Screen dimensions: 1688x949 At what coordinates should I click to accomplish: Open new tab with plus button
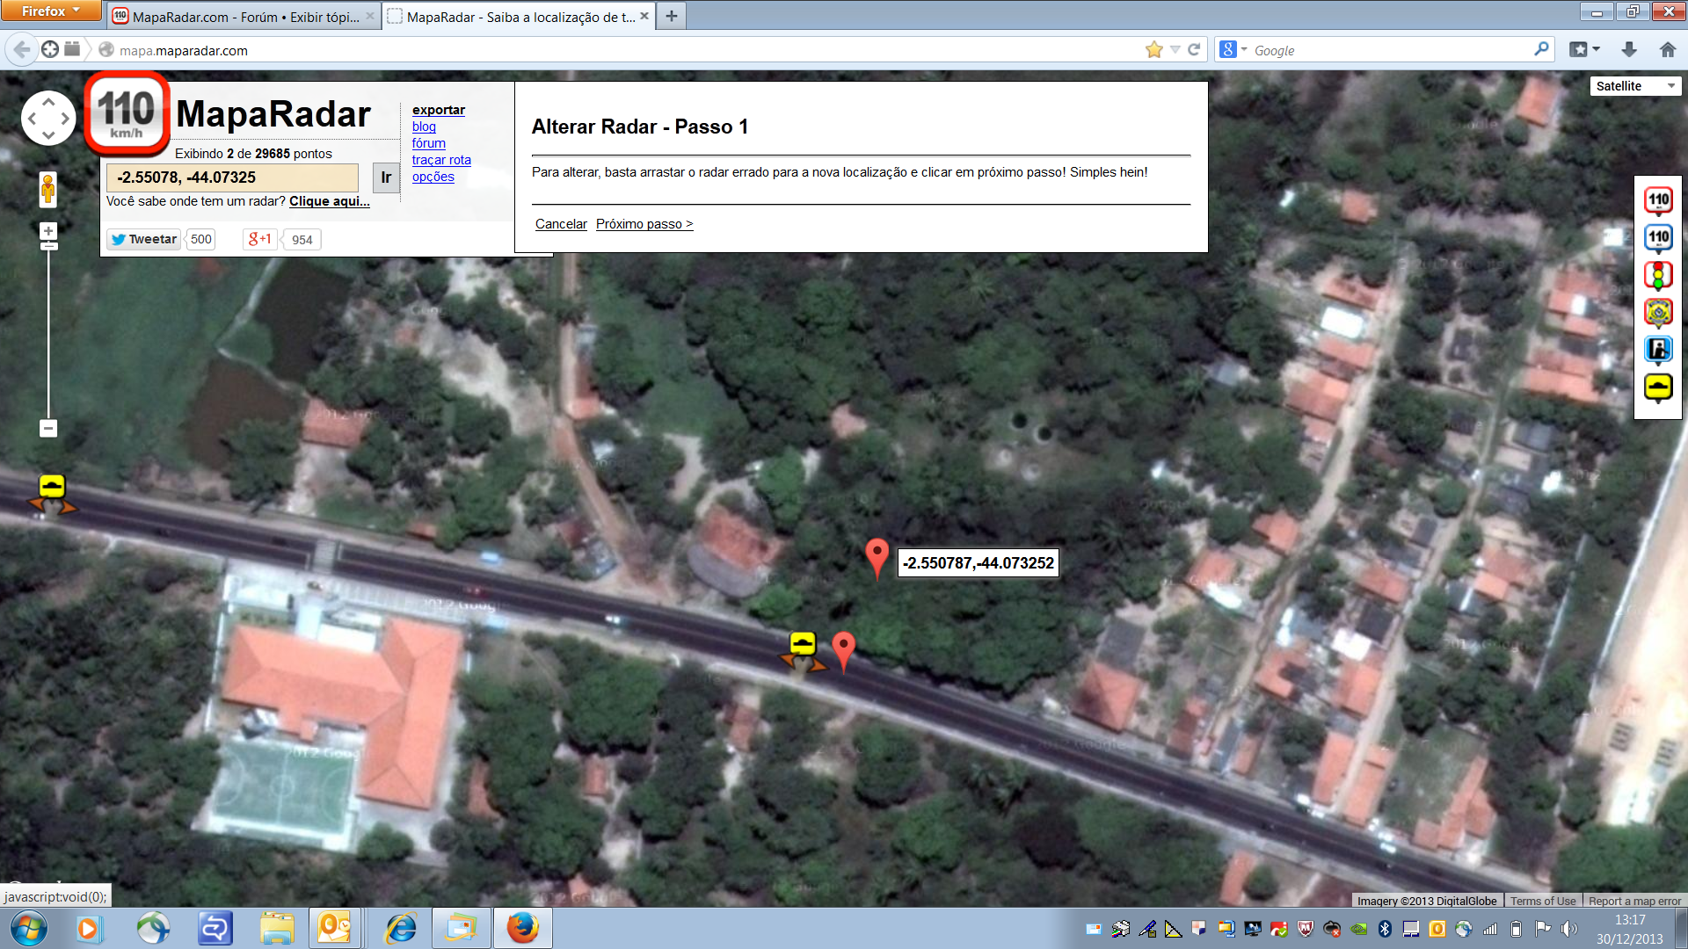click(672, 16)
